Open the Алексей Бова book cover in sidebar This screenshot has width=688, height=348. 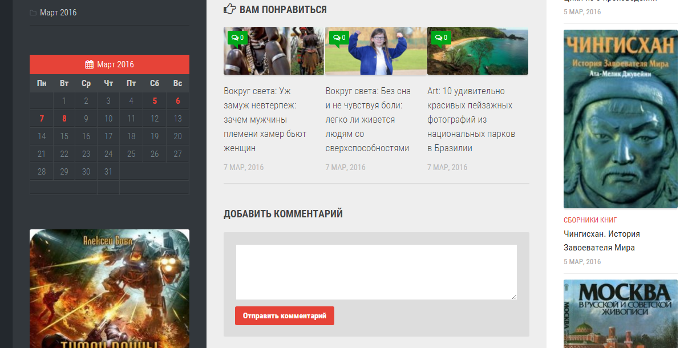110,289
